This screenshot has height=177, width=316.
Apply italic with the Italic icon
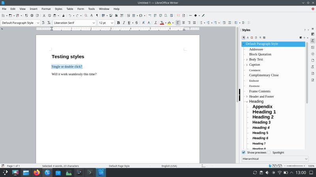[x=124, y=23]
